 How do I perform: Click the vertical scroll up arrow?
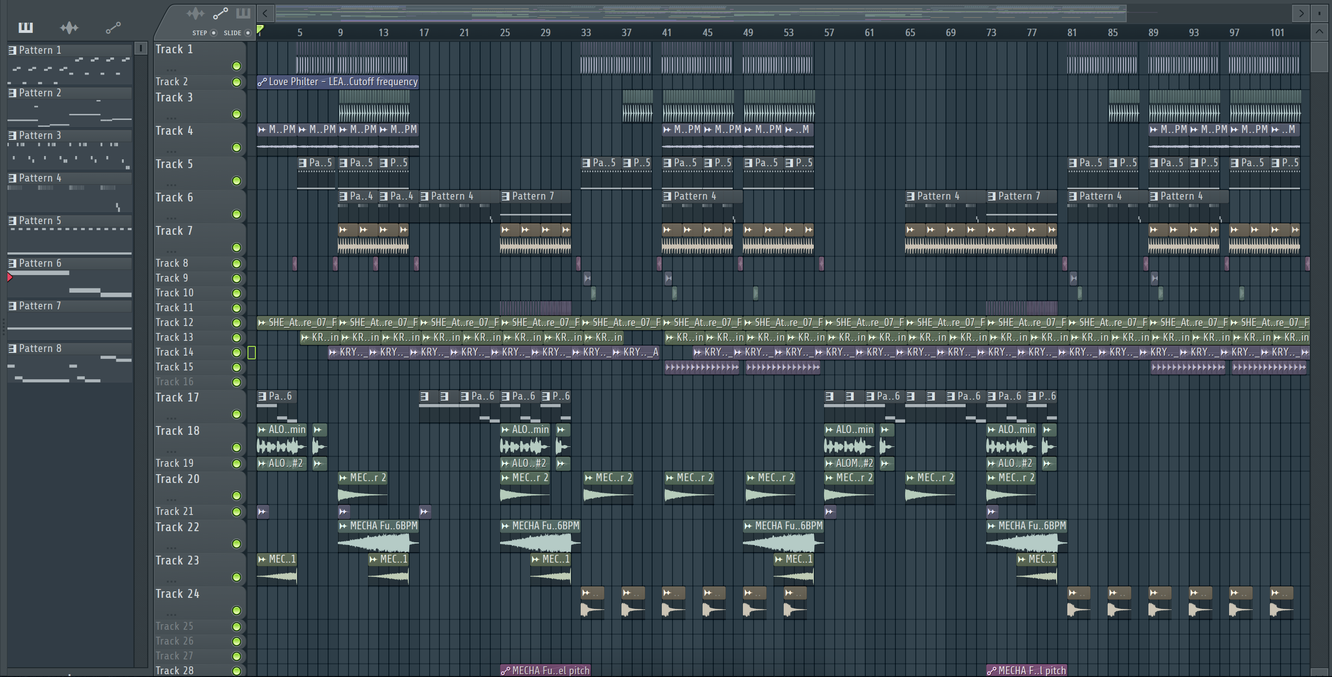1319,31
